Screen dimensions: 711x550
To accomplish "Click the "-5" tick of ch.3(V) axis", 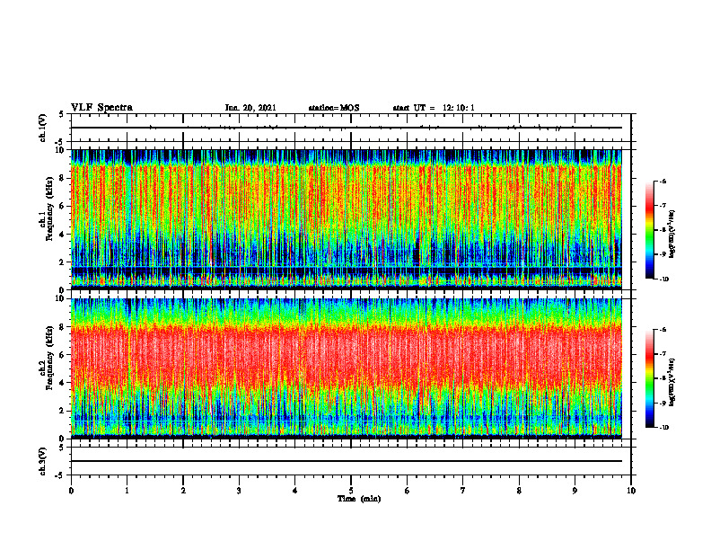I will (60, 475).
